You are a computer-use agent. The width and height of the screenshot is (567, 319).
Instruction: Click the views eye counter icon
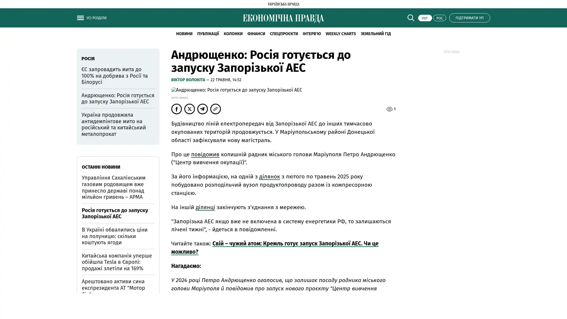click(390, 109)
